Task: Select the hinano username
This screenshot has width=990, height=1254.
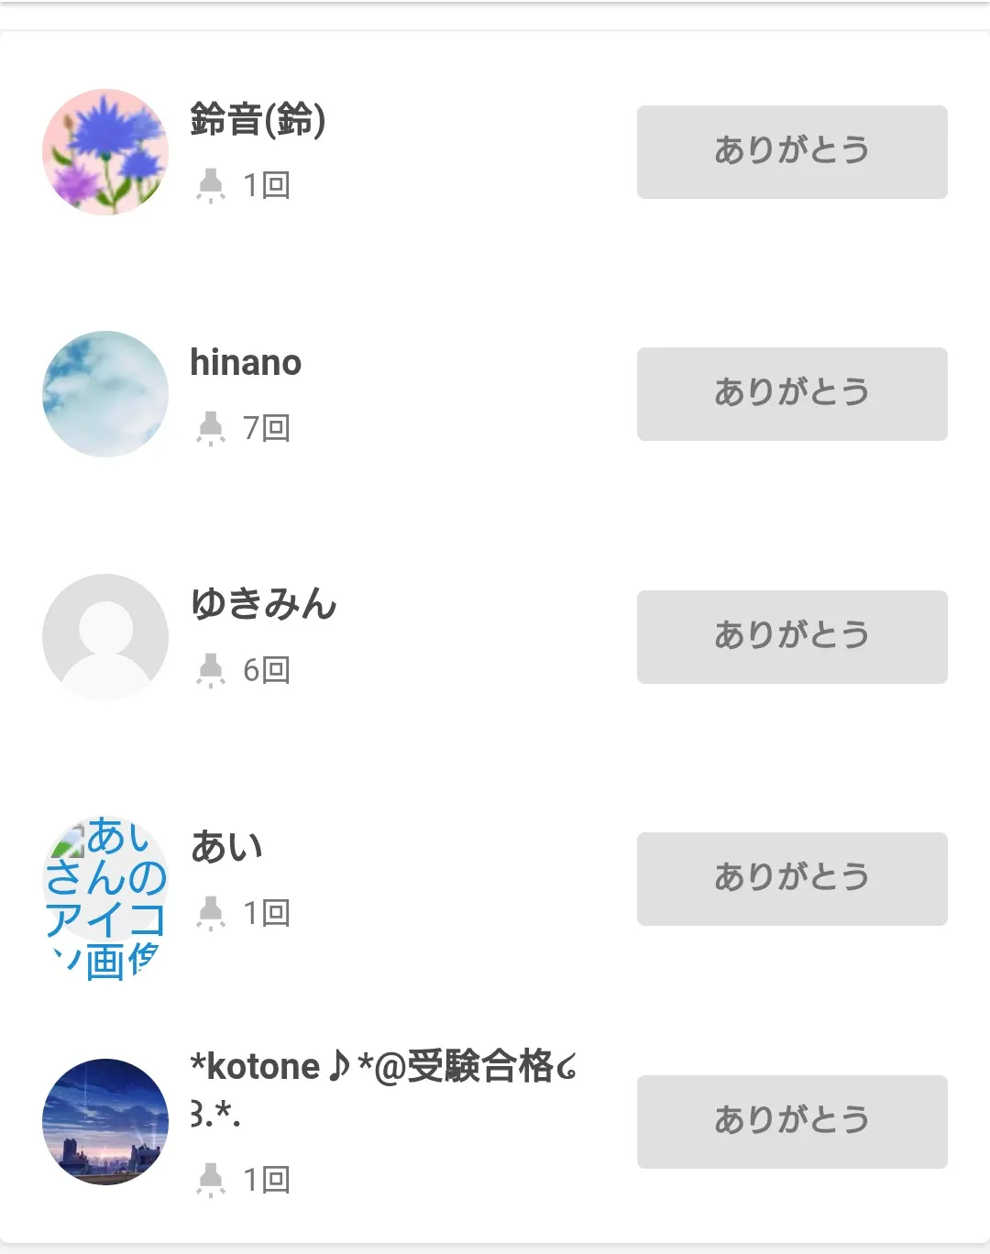Action: click(246, 363)
